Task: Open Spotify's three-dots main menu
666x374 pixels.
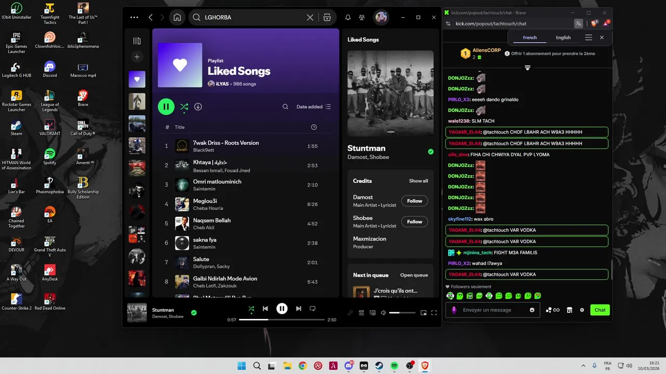Action: [134, 17]
